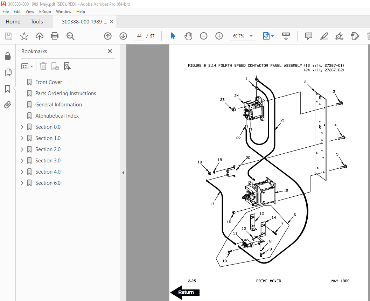Click the Return arrow on the page
This screenshot has height=301, width=370.
click(185, 293)
